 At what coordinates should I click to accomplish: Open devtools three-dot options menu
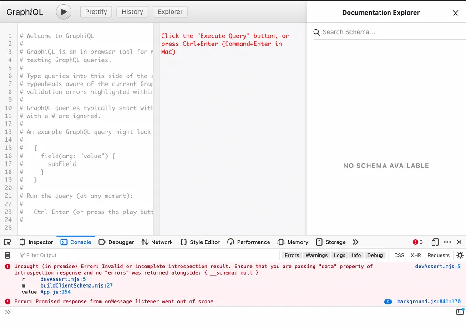point(447,242)
